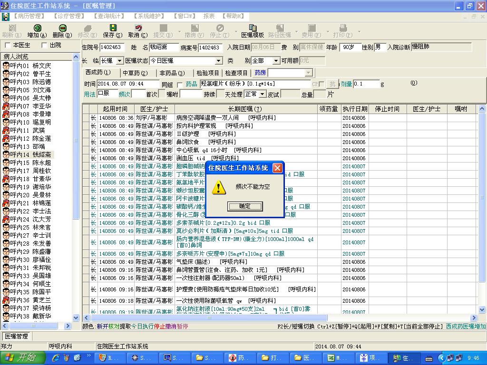Switch to the 非药品(3) tab
487x365 pixels.
point(172,73)
